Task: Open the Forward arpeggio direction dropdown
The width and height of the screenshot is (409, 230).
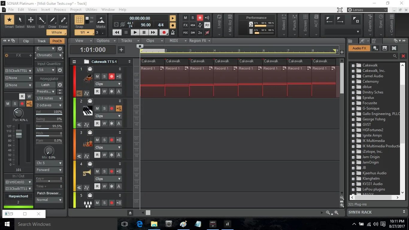Action: click(x=49, y=170)
